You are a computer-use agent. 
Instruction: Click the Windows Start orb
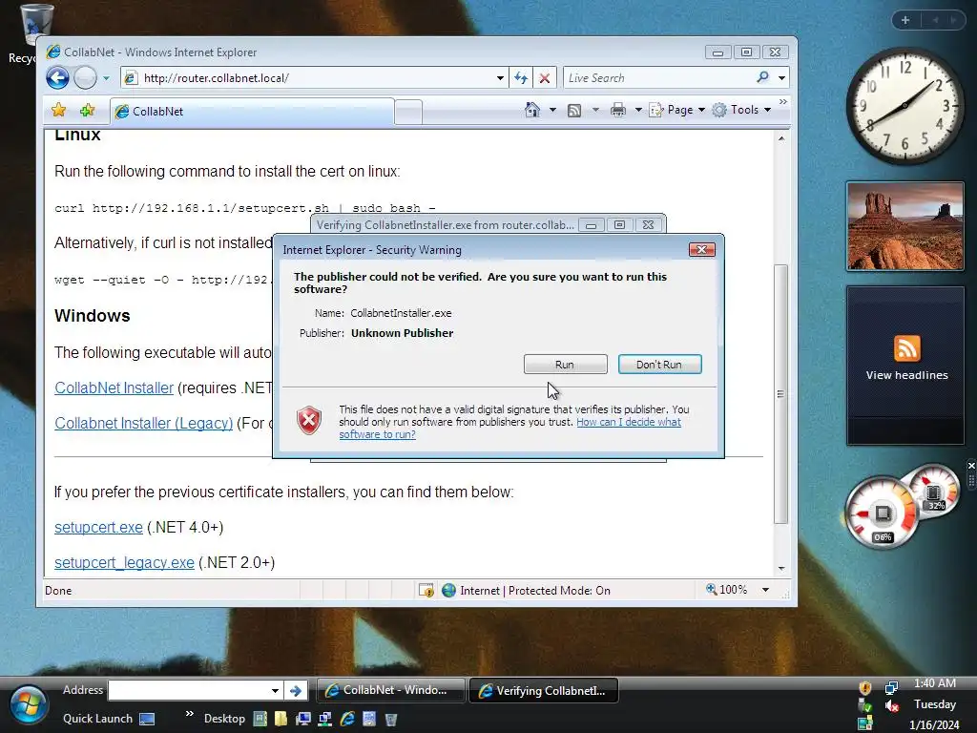pyautogui.click(x=28, y=706)
